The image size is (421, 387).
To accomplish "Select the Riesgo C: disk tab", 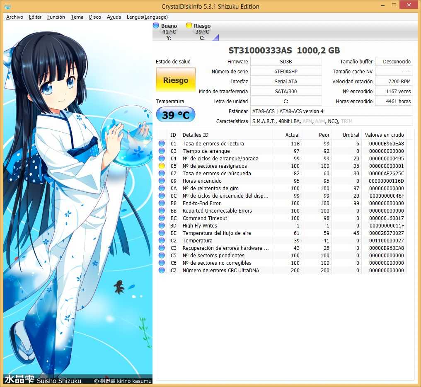I will (199, 31).
